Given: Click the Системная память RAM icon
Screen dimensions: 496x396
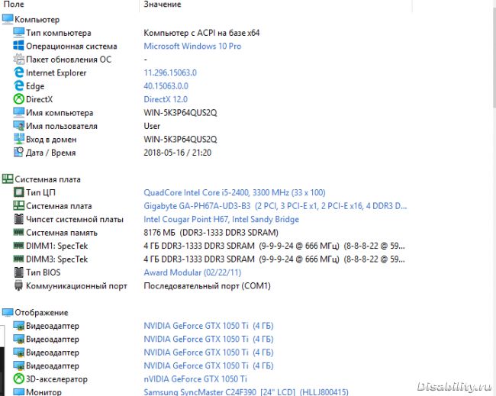Looking at the screenshot, I should point(18,232).
